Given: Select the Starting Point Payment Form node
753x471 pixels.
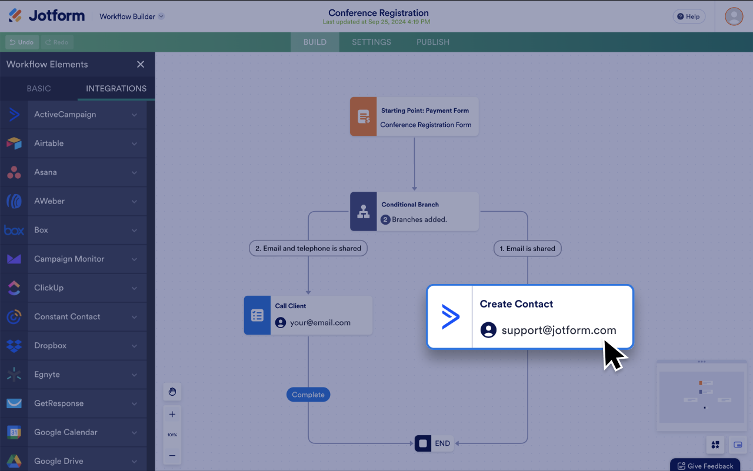Looking at the screenshot, I should point(414,116).
